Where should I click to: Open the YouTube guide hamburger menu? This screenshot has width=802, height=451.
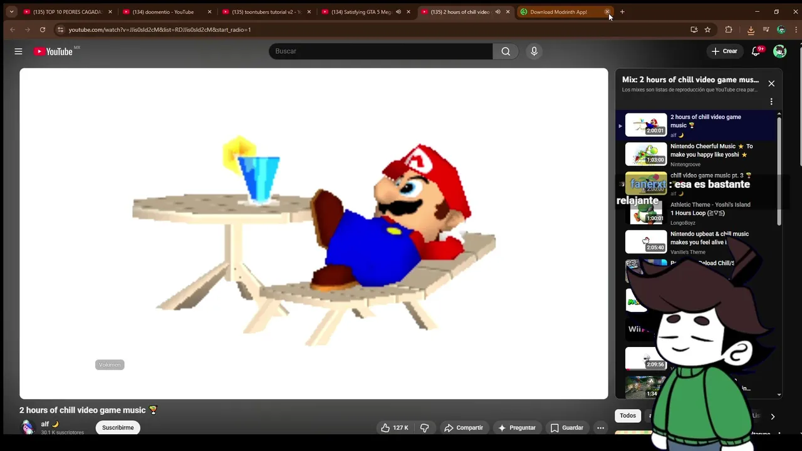pos(18,51)
